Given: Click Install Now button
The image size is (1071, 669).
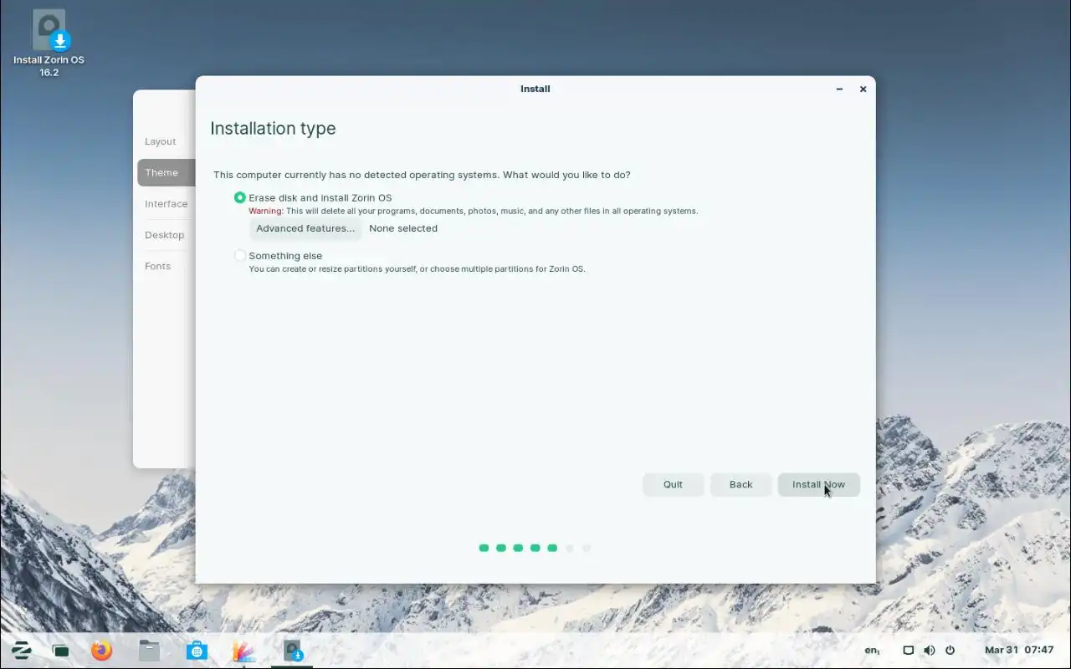Looking at the screenshot, I should 818,485.
